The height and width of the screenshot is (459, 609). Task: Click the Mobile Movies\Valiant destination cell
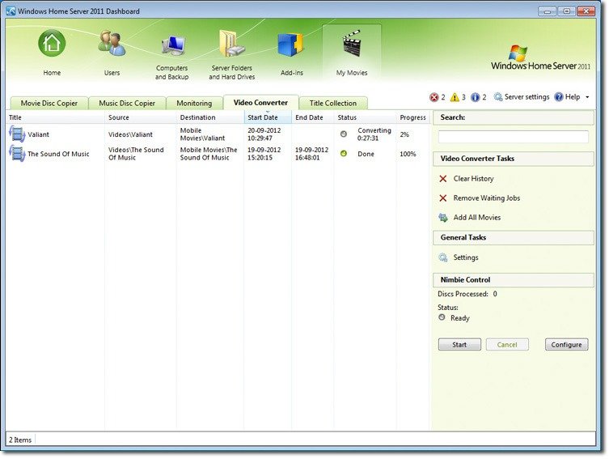(203, 134)
